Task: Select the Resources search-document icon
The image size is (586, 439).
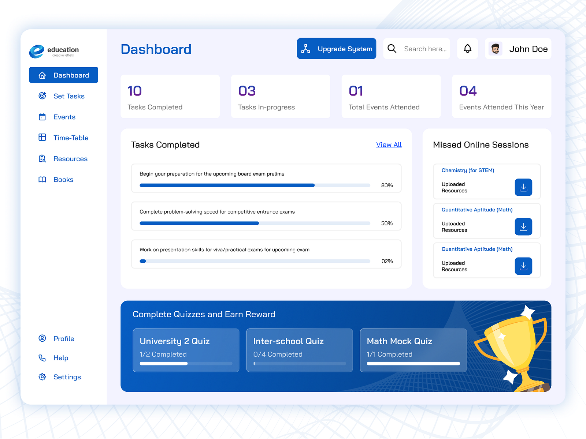Action: [42, 158]
